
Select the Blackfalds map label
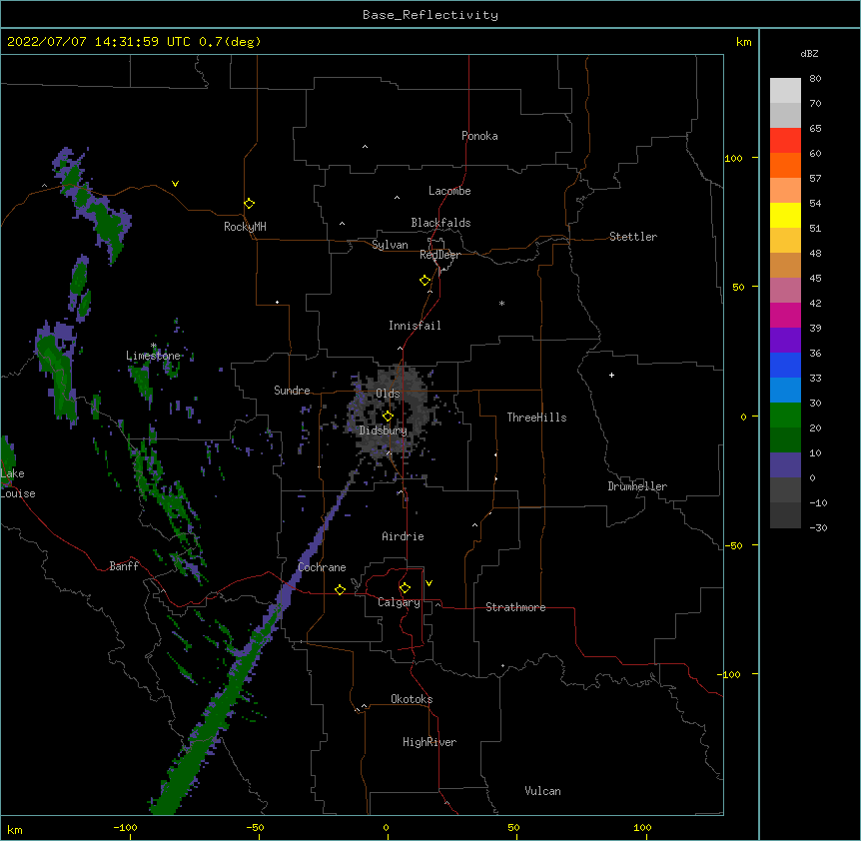440,223
